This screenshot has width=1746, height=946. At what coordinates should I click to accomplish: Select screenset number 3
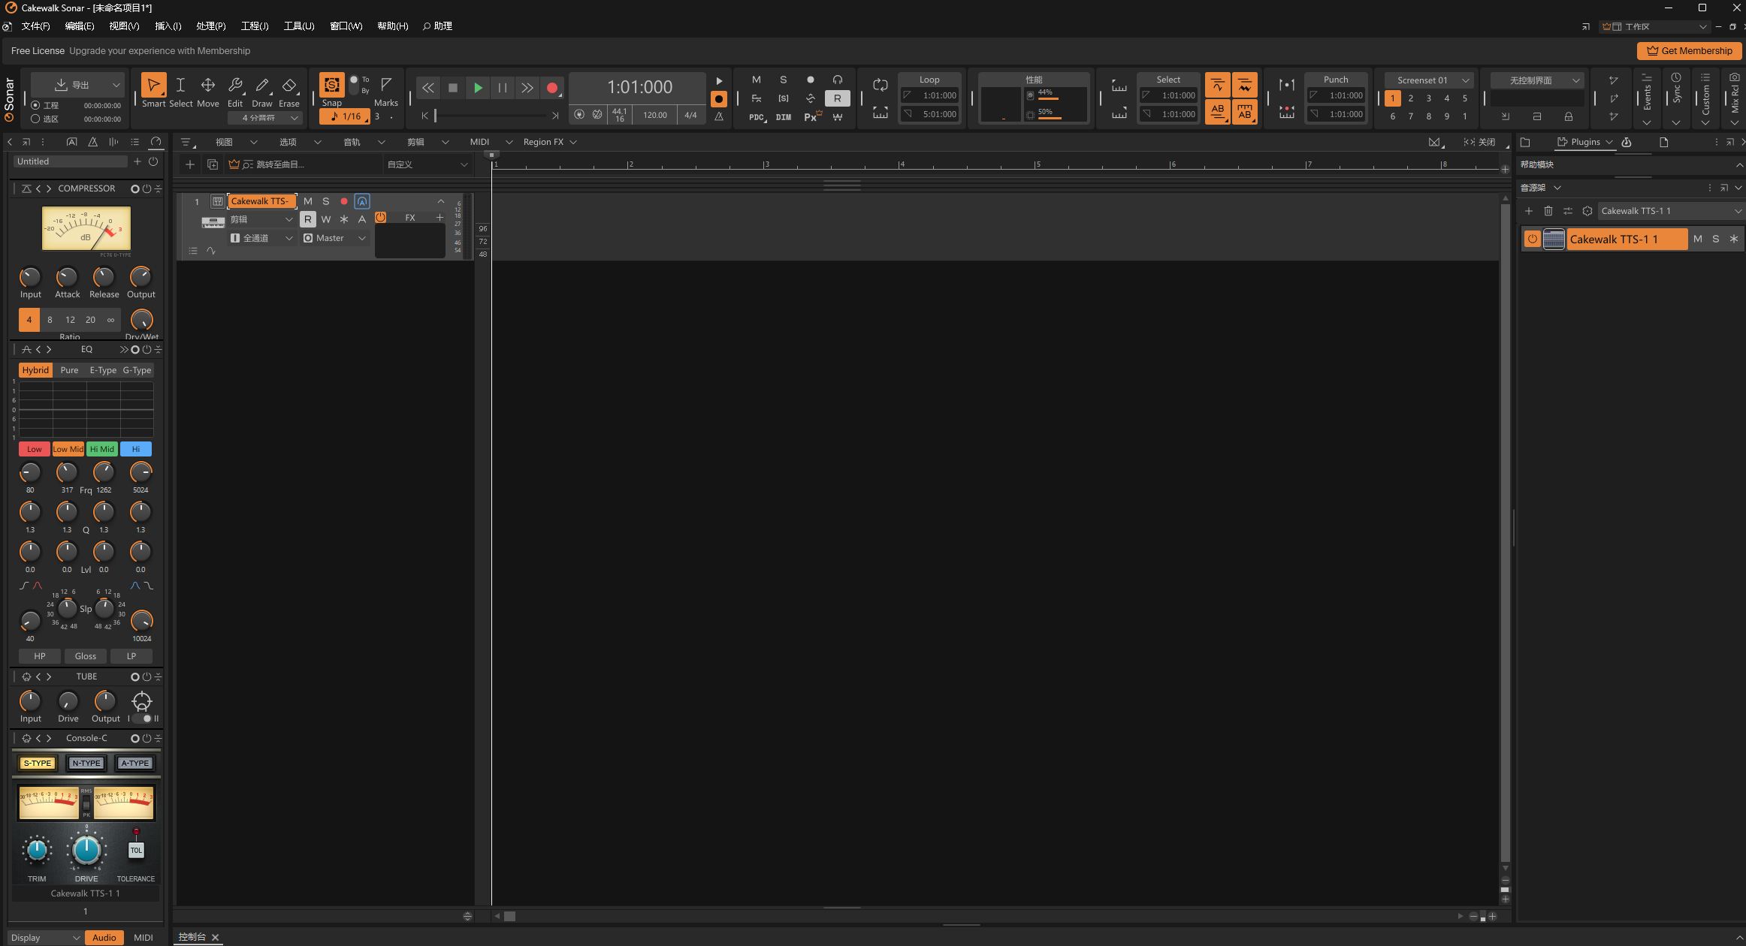(x=1429, y=98)
